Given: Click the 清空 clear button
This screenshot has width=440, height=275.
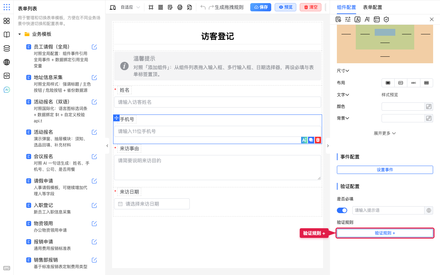Looking at the screenshot, I should click(x=311, y=7).
